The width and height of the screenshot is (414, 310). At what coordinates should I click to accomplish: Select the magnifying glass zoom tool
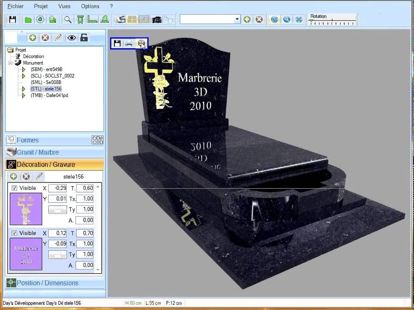(68, 19)
